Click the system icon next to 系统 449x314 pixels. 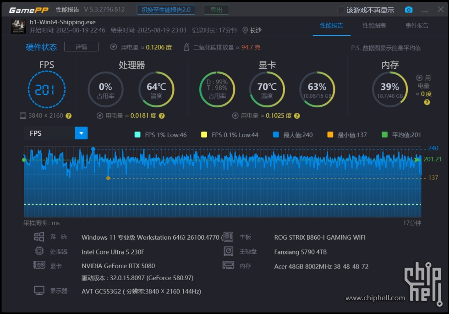[x=39, y=237]
